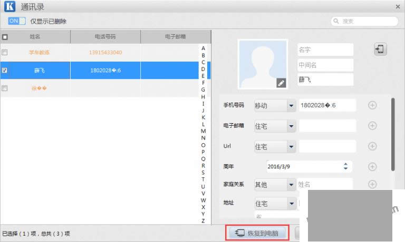Image resolution: width=405 pixels, height=242 pixels.
Task: Tick the select-all checkbox in table header
Action: click(5, 37)
